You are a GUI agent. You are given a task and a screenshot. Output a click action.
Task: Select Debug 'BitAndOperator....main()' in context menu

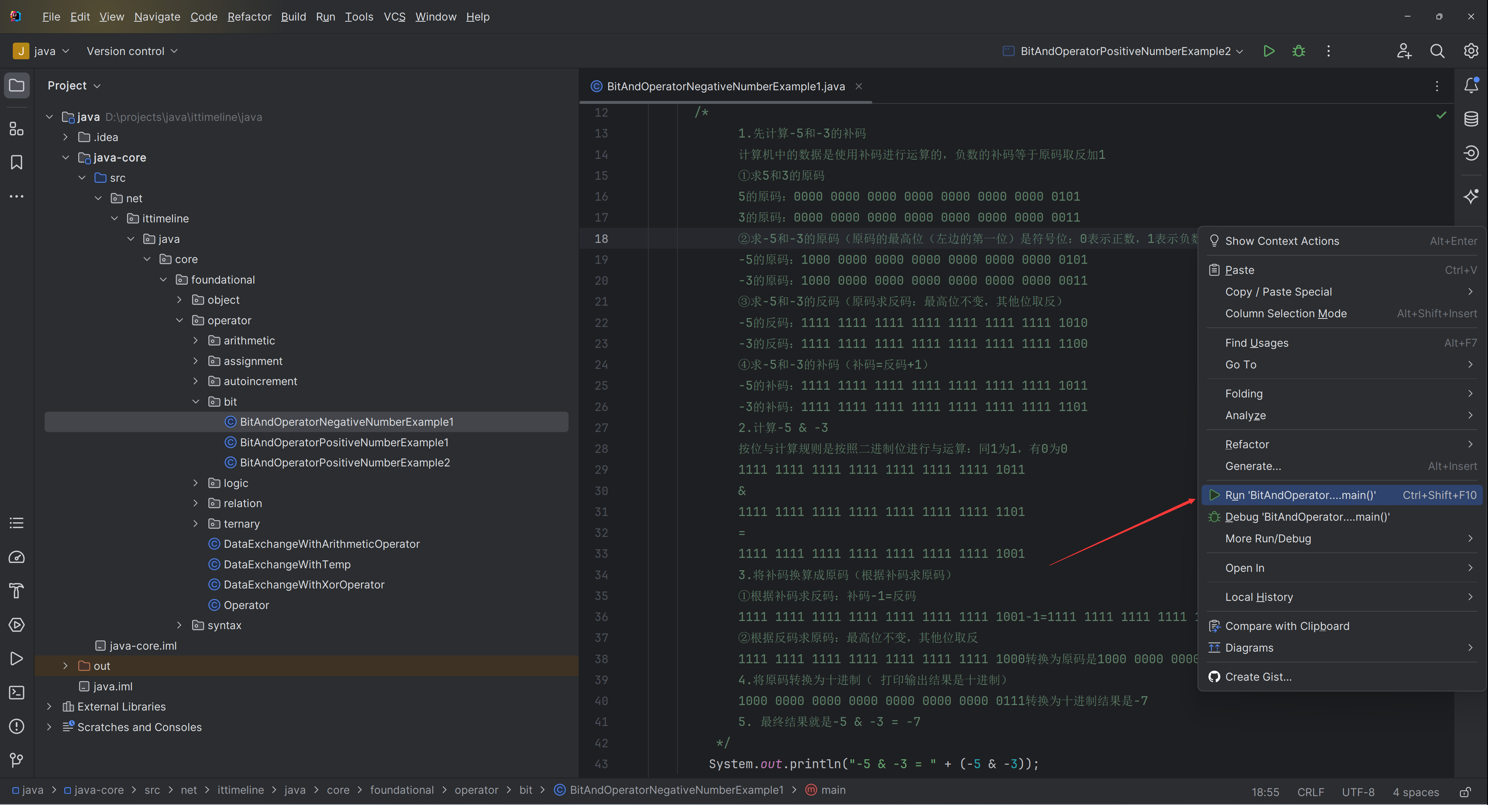pyautogui.click(x=1342, y=517)
